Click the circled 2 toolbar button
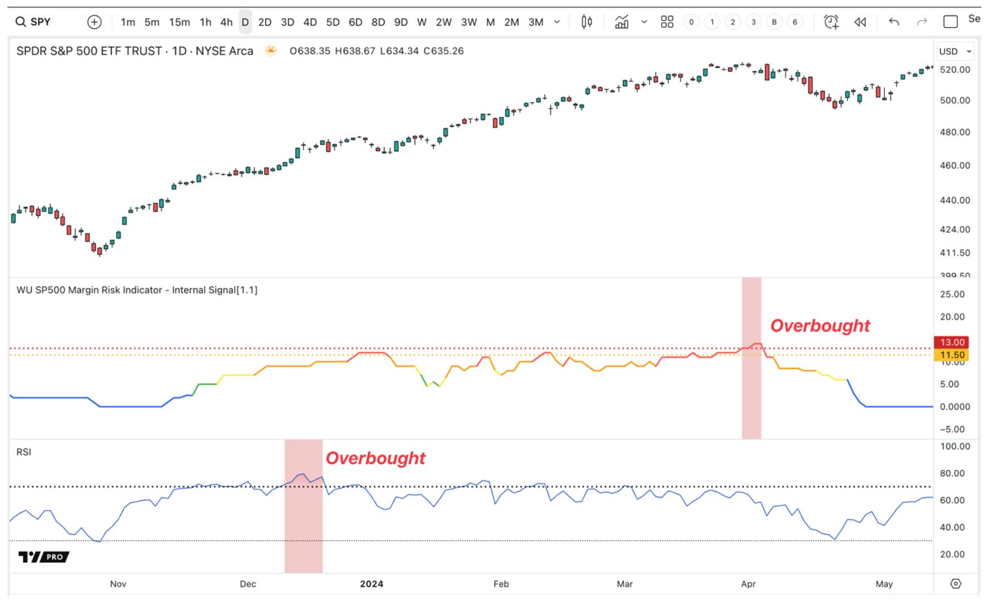Viewport: 988px width, 601px height. pyautogui.click(x=733, y=22)
